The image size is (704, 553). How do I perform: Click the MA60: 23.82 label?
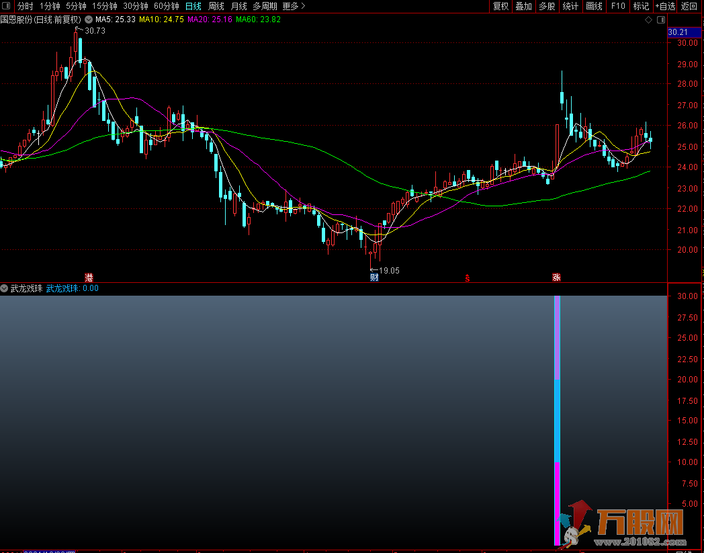[258, 19]
